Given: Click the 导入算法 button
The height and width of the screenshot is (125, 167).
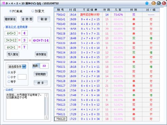Looking at the screenshot, I should point(13,54).
